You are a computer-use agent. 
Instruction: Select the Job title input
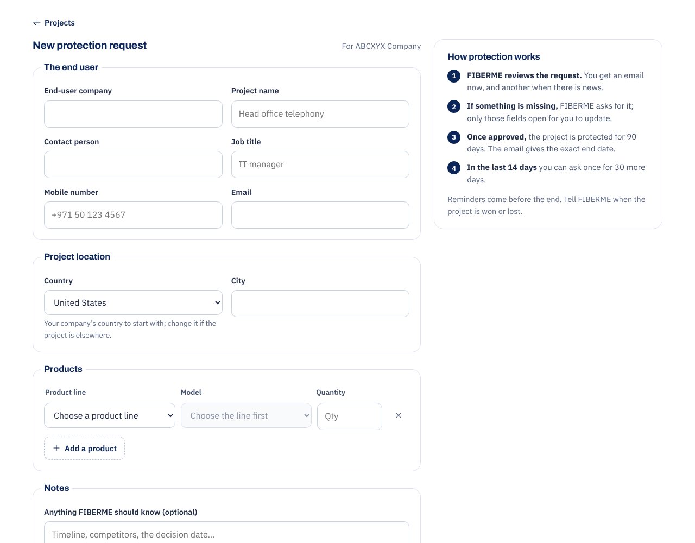coord(320,165)
